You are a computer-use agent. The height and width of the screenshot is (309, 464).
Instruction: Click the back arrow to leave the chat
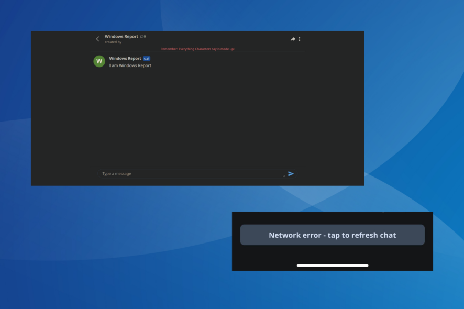[97, 39]
